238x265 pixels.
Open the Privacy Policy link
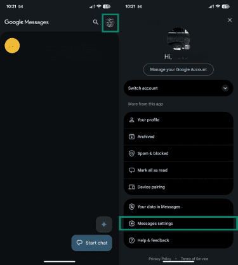[x=160, y=259]
